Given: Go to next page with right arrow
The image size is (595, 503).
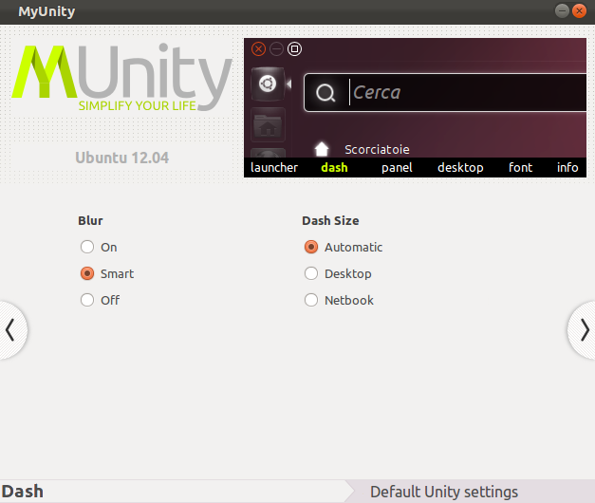Looking at the screenshot, I should 583,330.
